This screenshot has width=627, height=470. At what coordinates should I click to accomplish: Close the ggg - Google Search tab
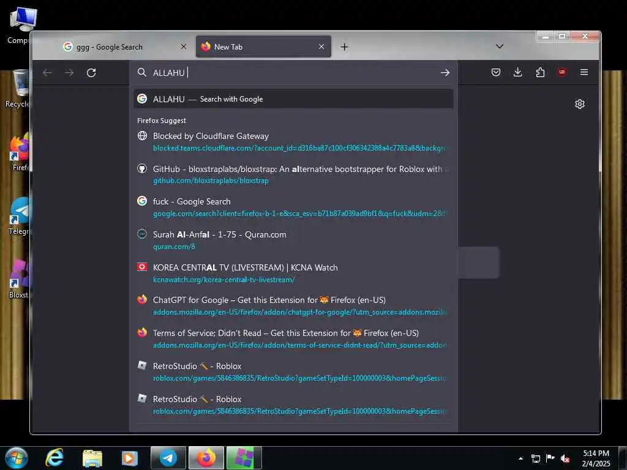coord(184,47)
